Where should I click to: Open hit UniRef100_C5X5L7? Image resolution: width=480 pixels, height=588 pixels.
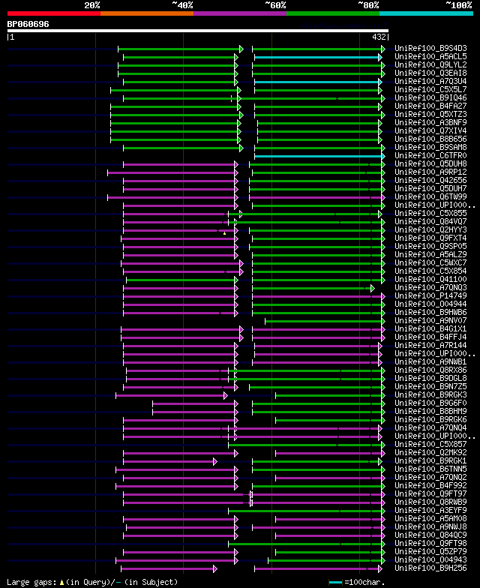[430, 90]
